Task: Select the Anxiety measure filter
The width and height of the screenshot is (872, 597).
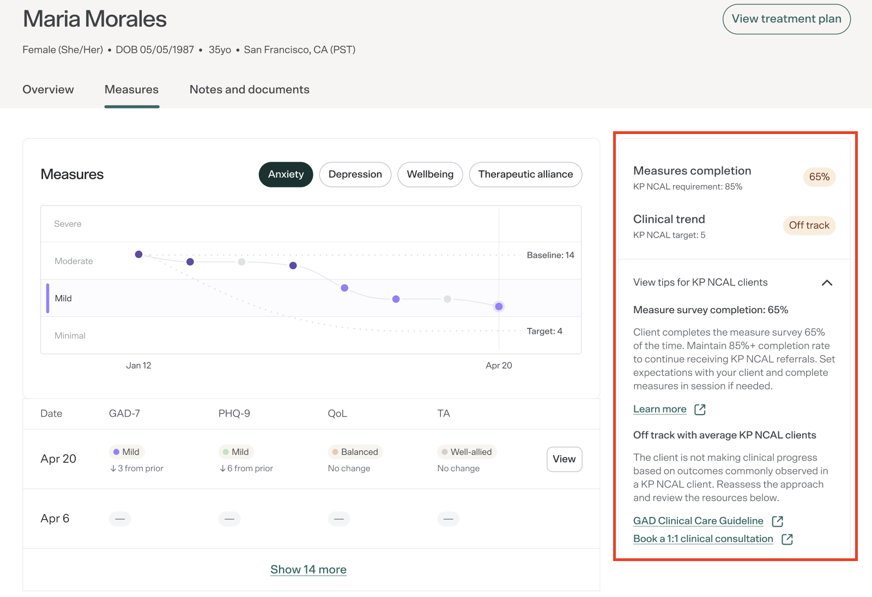Action: click(x=286, y=174)
